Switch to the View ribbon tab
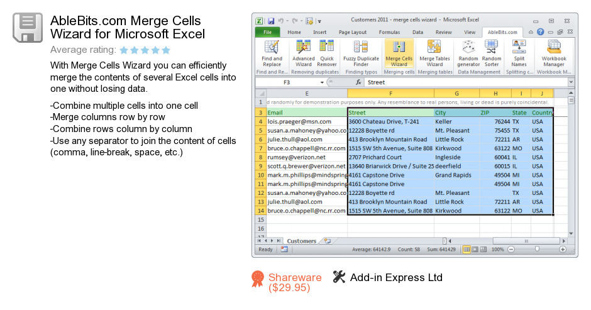Screen dimensions: 591x310 pyautogui.click(x=470, y=32)
